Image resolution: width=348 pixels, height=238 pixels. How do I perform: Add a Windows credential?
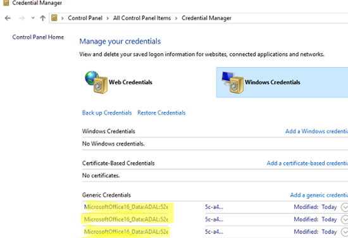pos(316,131)
